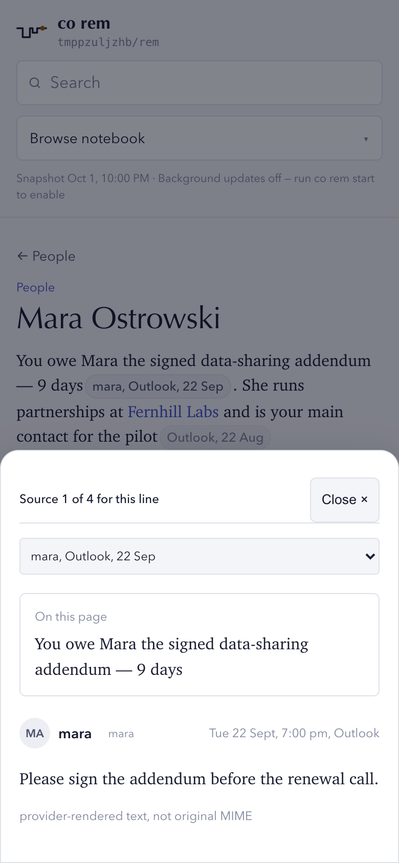Click the co rem logo icon
Viewport: 399px width, 863px height.
(32, 32)
